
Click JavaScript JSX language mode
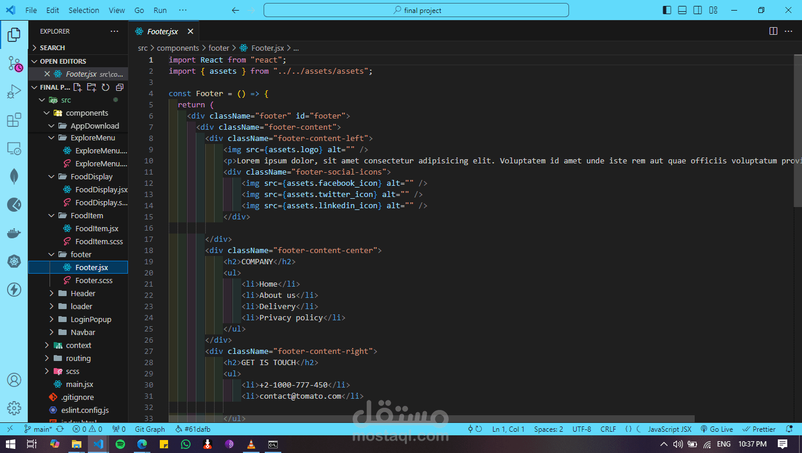tap(670, 429)
